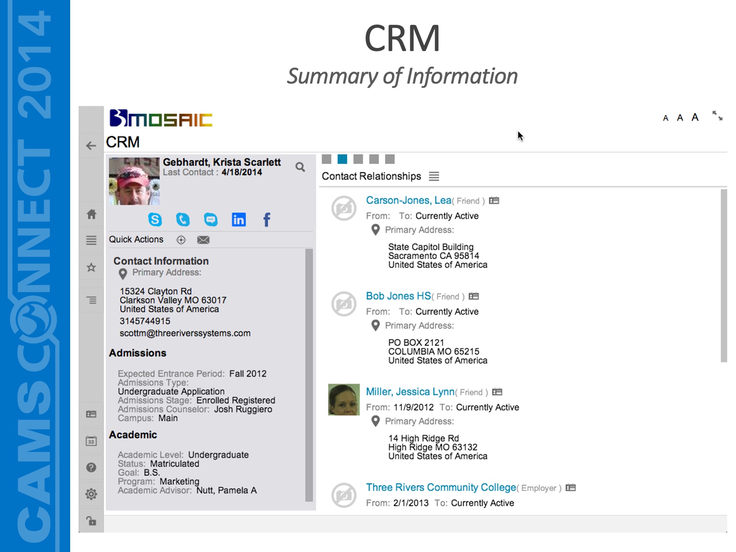The image size is (736, 552).
Task: Open the Contact Relationships menu list icon
Action: 434,176
